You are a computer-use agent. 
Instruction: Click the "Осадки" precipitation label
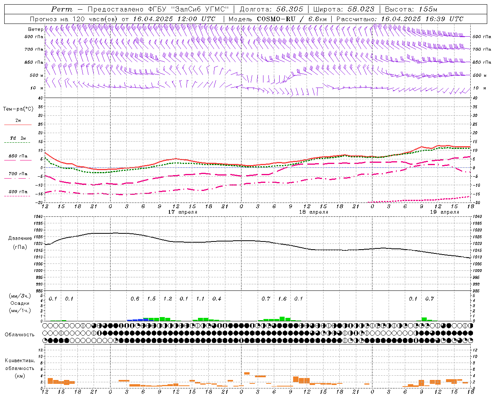click(19, 303)
